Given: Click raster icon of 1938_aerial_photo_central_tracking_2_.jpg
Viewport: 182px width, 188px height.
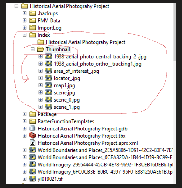Looking at the screenshot, I should [48, 56].
